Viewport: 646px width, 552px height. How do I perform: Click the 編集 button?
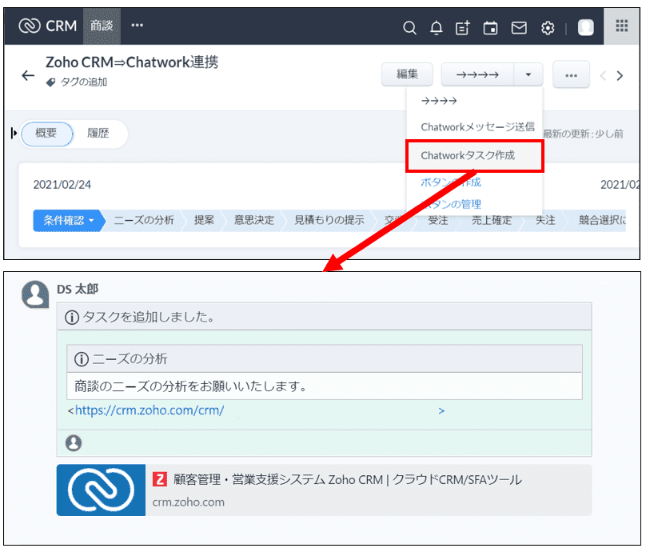coord(407,74)
